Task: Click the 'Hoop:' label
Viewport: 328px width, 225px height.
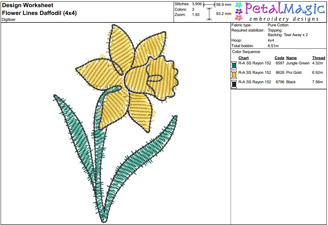Action: tap(236, 40)
